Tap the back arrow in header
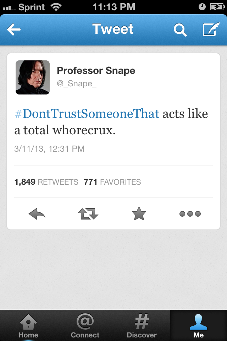This screenshot has width=227, height=341. 14,29
